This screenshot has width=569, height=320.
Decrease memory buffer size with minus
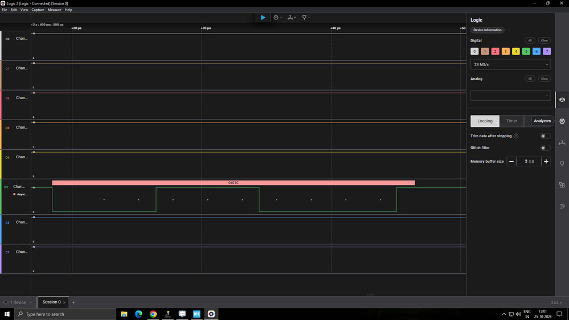pyautogui.click(x=511, y=162)
